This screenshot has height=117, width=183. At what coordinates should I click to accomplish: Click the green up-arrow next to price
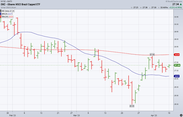tap(181, 4)
